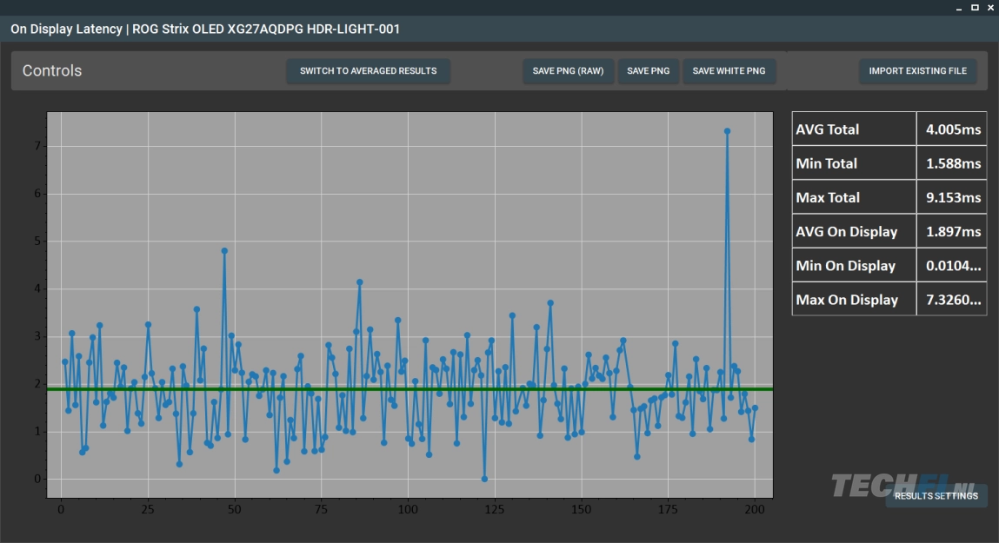Viewport: 999px width, 543px height.
Task: Click the window title text ROG Strix OLED XG27AQDPG
Action: point(218,30)
